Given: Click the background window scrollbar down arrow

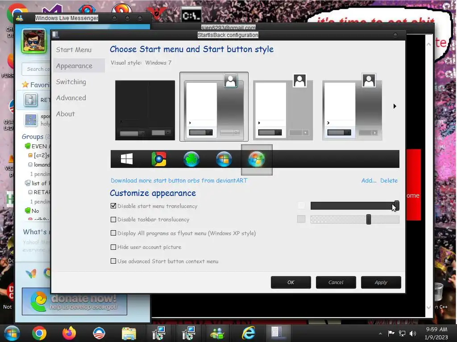Looking at the screenshot, I should coord(429,307).
